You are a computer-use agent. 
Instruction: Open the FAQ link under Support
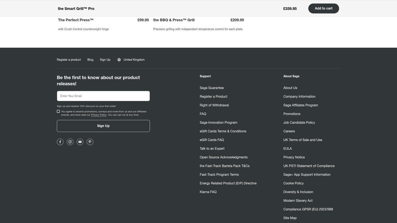point(203,114)
